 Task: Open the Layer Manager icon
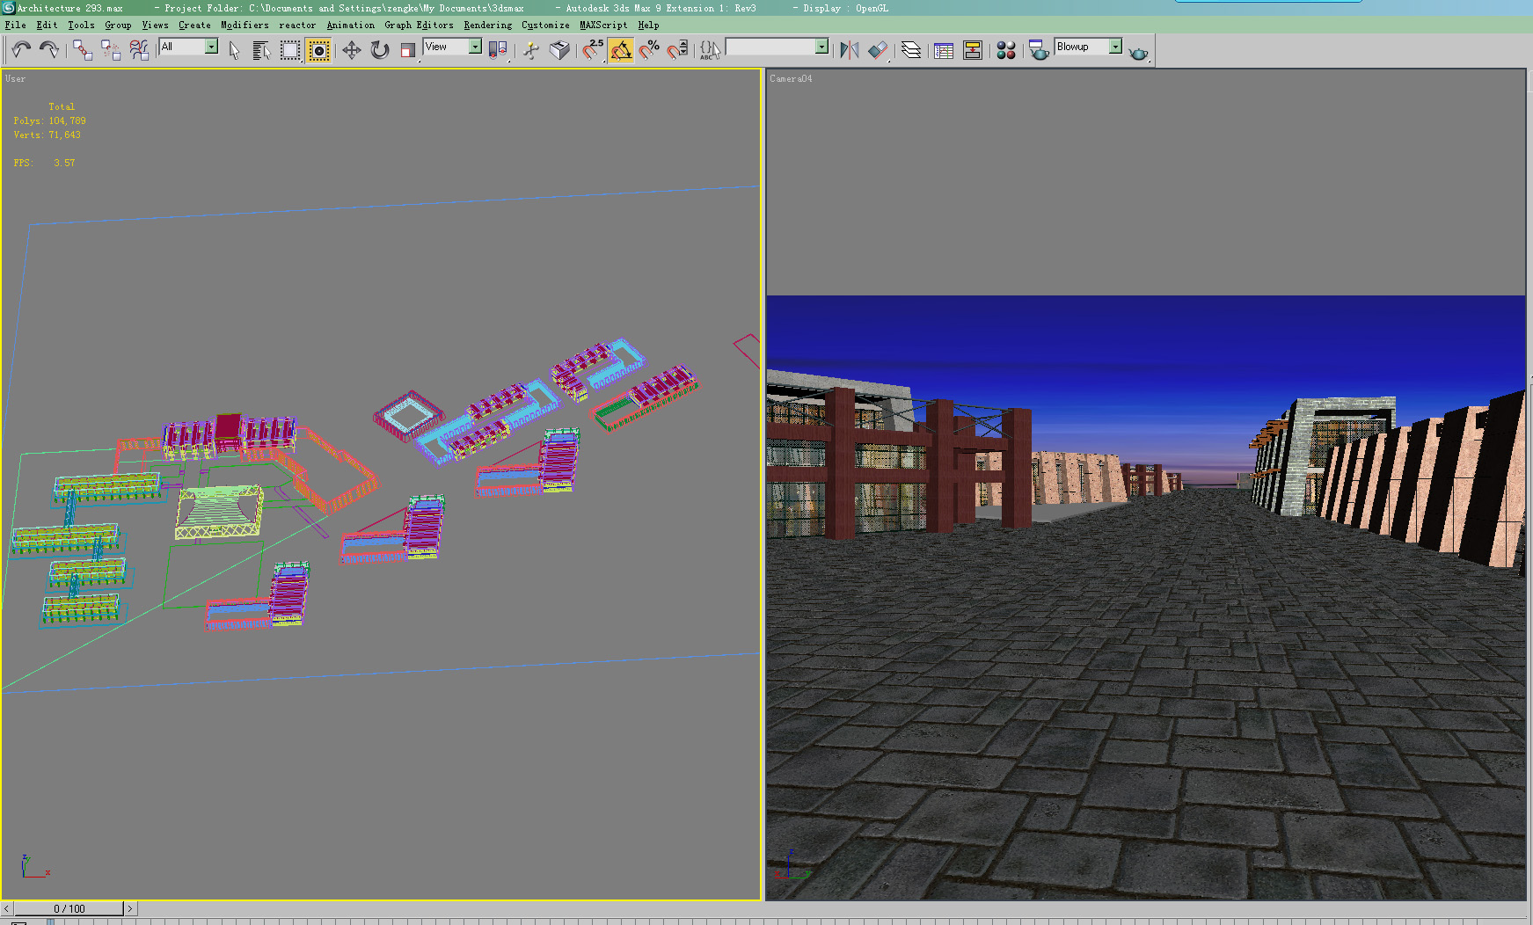coord(911,50)
